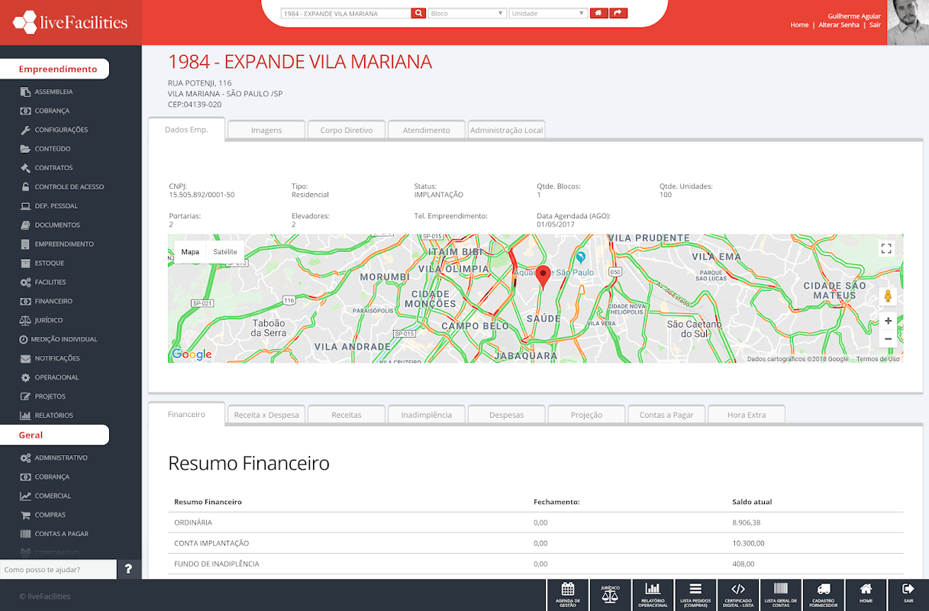Click the red forward arrow button in header
This screenshot has height=611, width=929.
[x=619, y=13]
